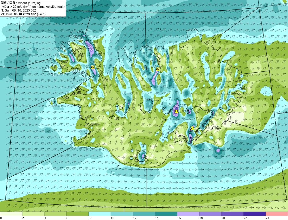288x220 pixels.
Task: Click the legend scale number 2
Action: 23,218
